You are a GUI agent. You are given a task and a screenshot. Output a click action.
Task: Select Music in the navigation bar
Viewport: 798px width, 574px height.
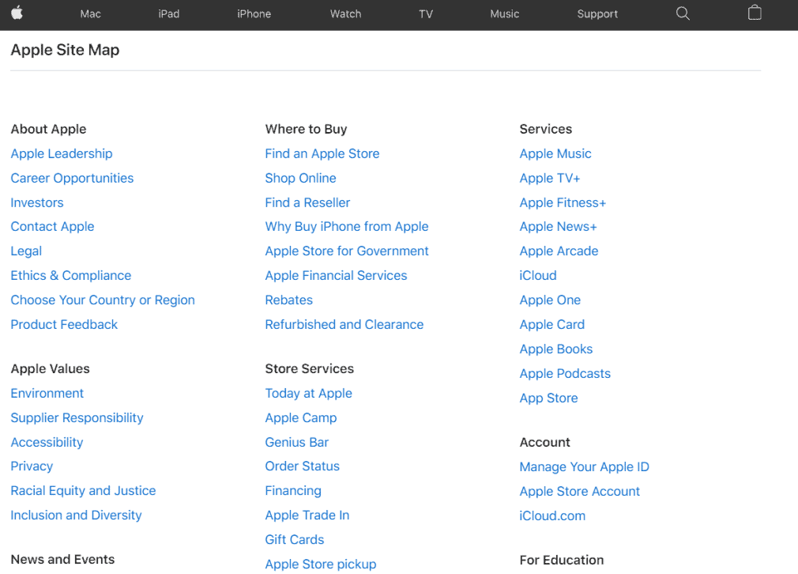point(504,13)
